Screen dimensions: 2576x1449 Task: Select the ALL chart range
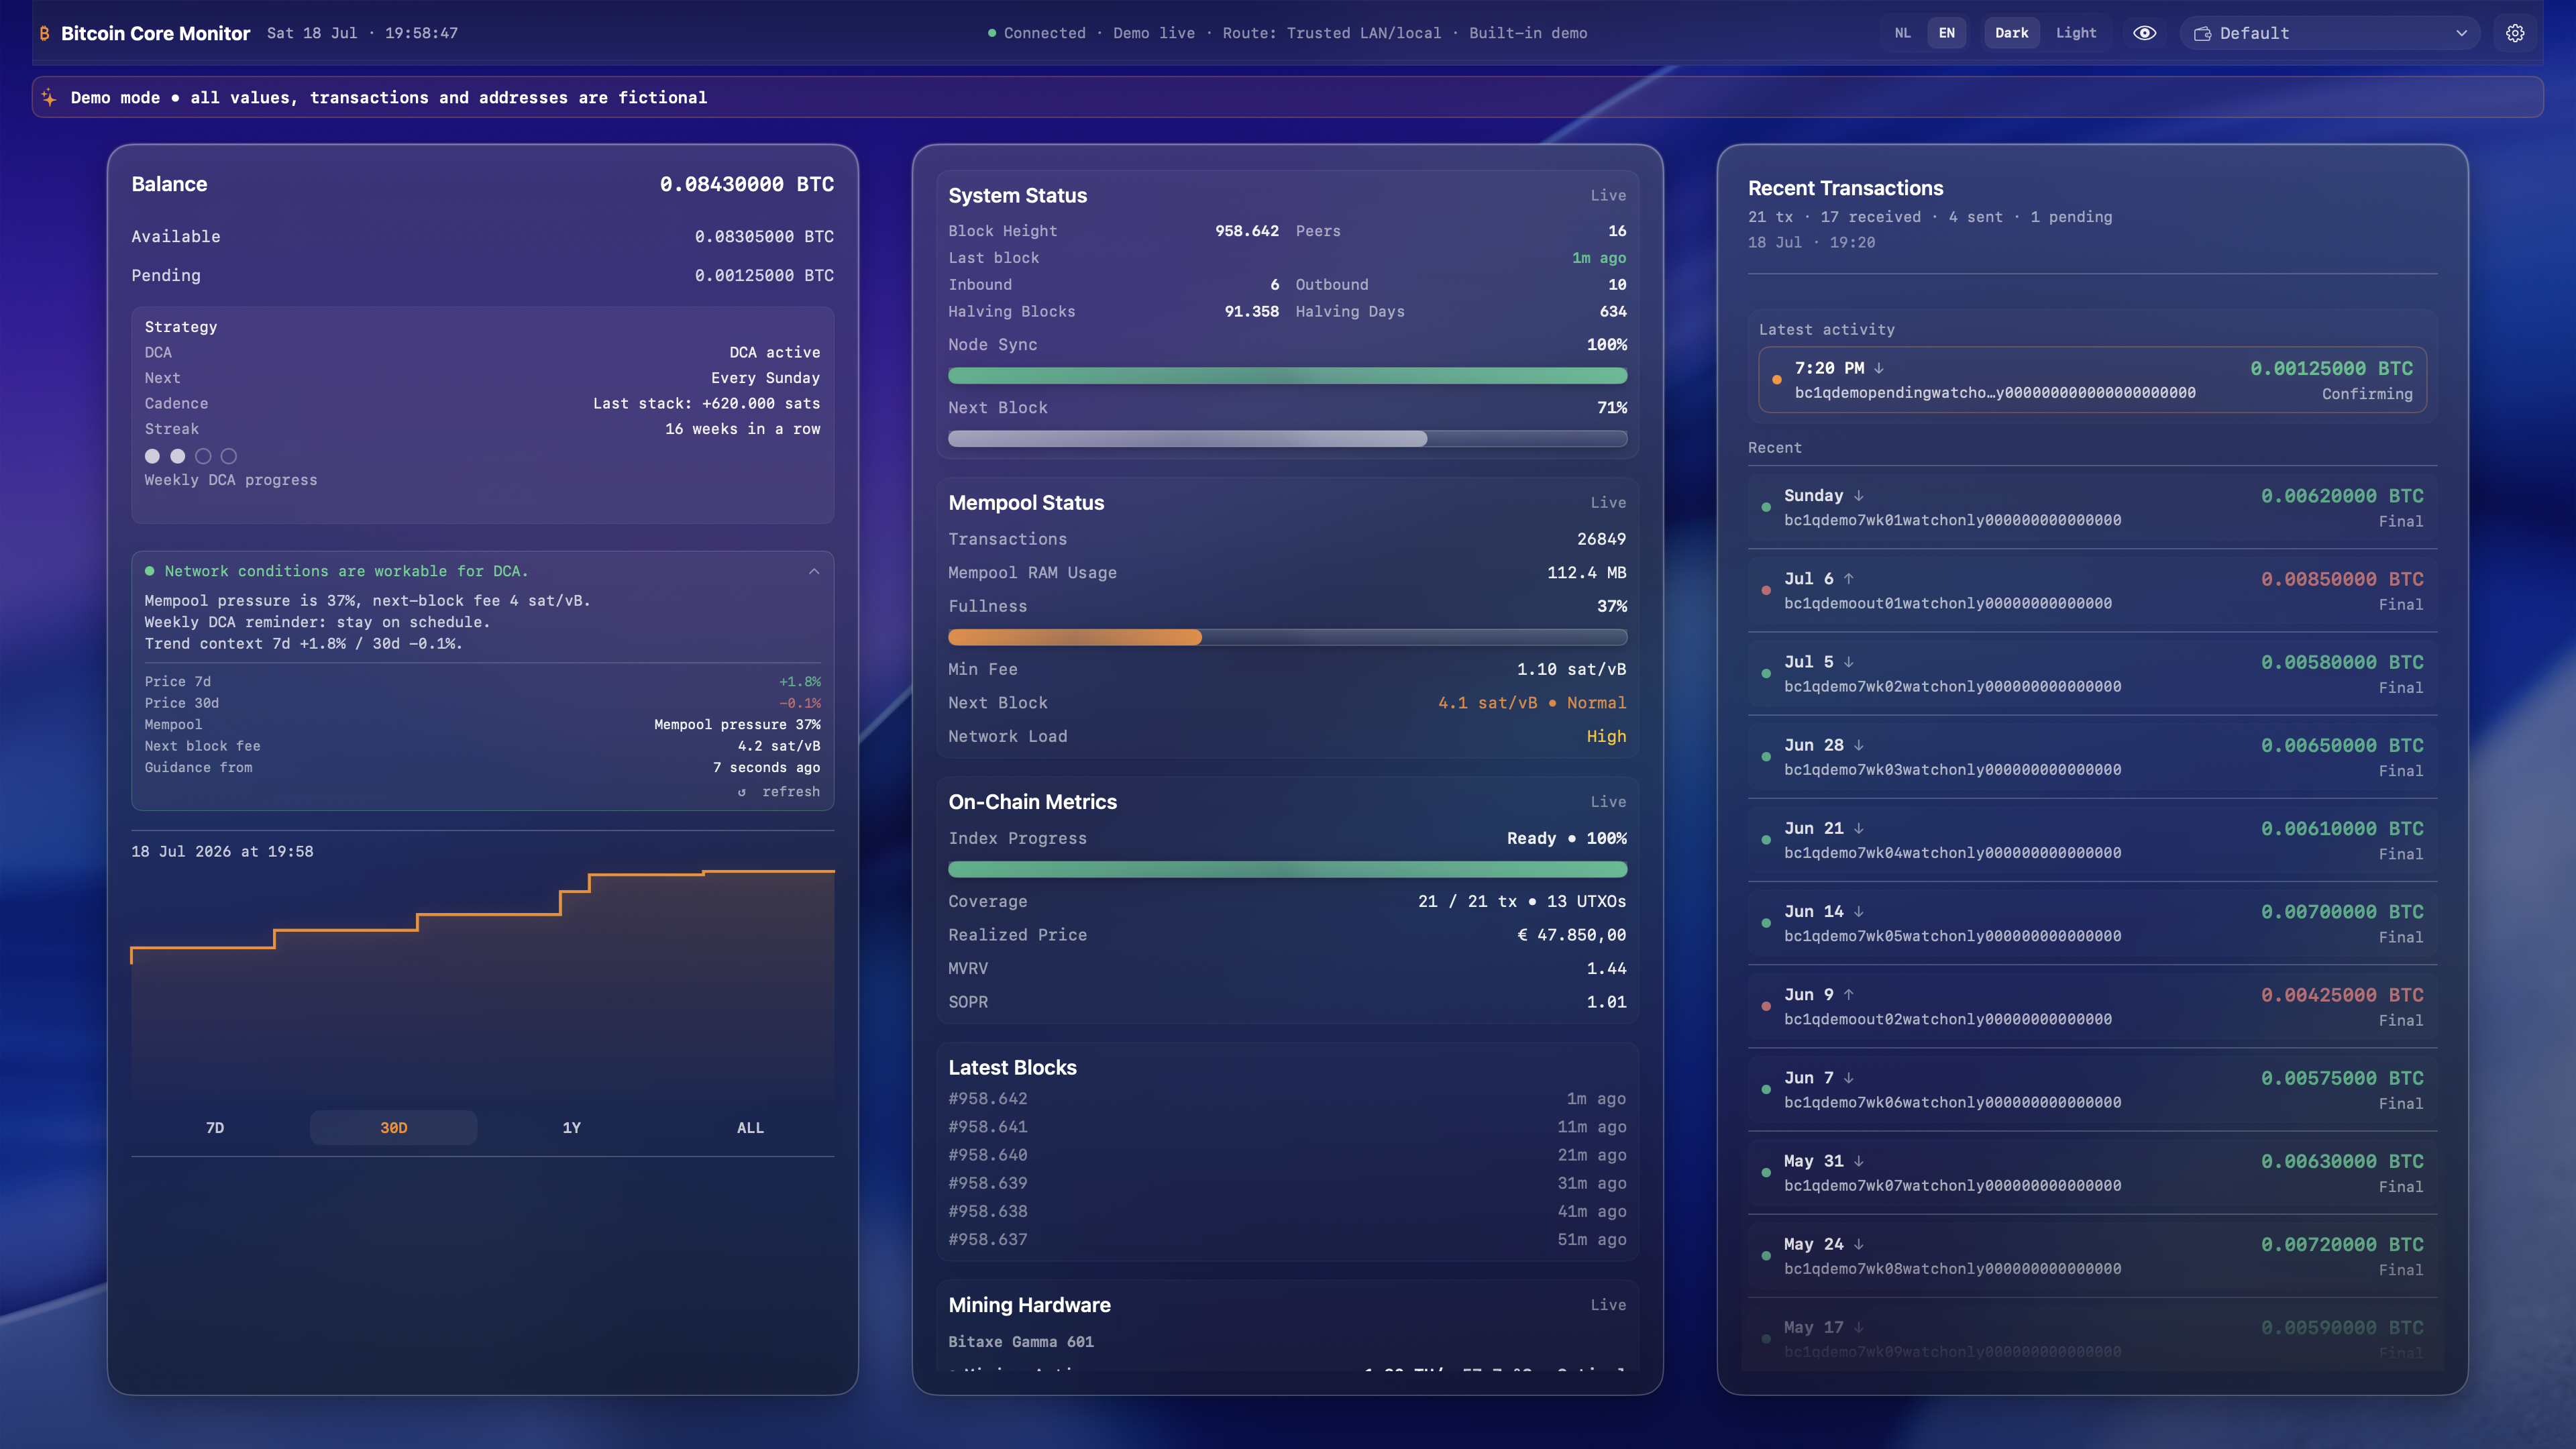(x=750, y=1128)
